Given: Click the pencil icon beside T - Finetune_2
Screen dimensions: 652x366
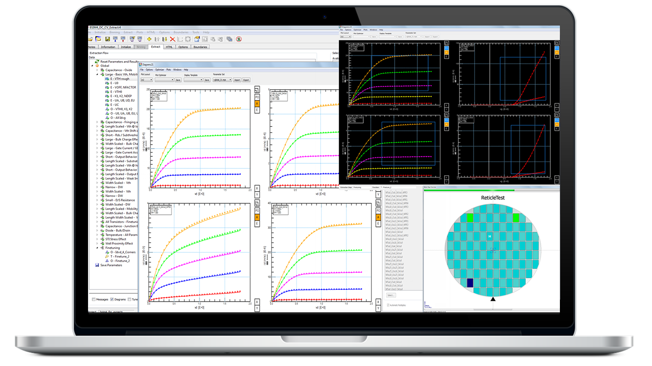Looking at the screenshot, I should pos(107,257).
